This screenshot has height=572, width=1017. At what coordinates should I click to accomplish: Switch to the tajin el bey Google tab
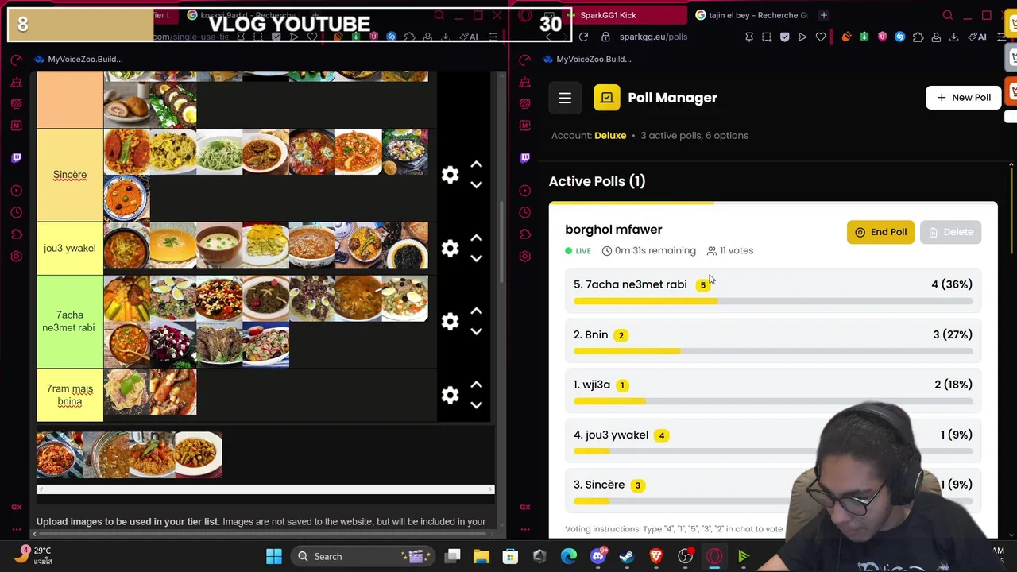pos(751,15)
